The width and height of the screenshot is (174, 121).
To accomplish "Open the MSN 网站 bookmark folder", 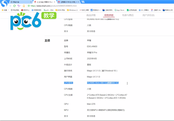I will tap(60, 10).
